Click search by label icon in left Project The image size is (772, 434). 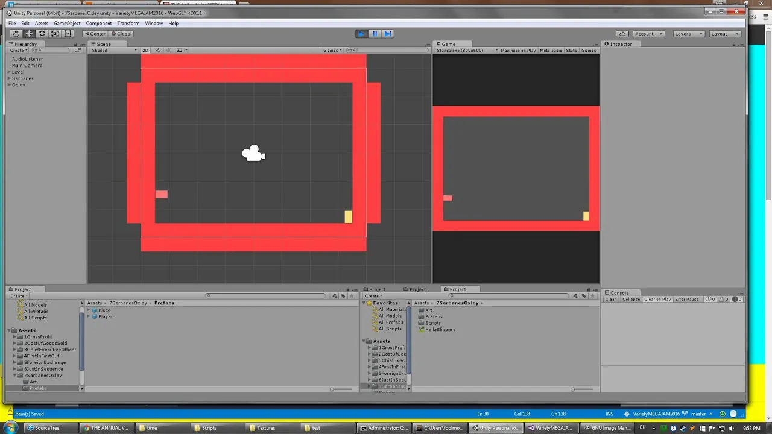coord(343,296)
